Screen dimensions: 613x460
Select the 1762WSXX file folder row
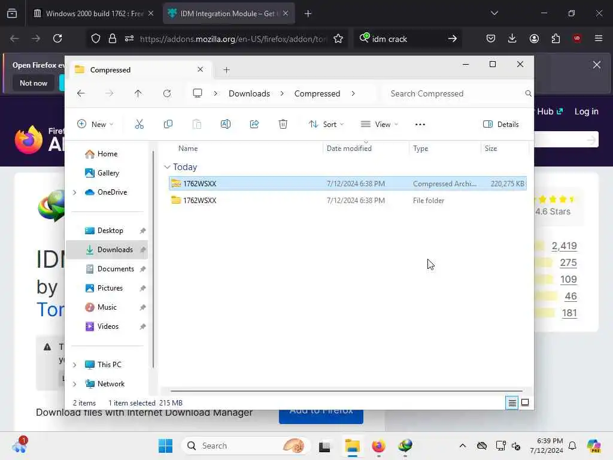pyautogui.click(x=348, y=200)
